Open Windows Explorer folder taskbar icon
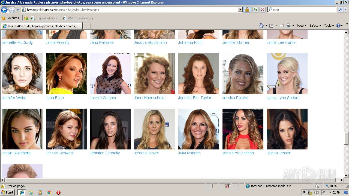The image size is (349, 196). pyautogui.click(x=31, y=192)
